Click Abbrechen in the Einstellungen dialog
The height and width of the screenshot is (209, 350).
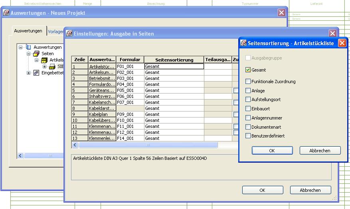(310, 190)
